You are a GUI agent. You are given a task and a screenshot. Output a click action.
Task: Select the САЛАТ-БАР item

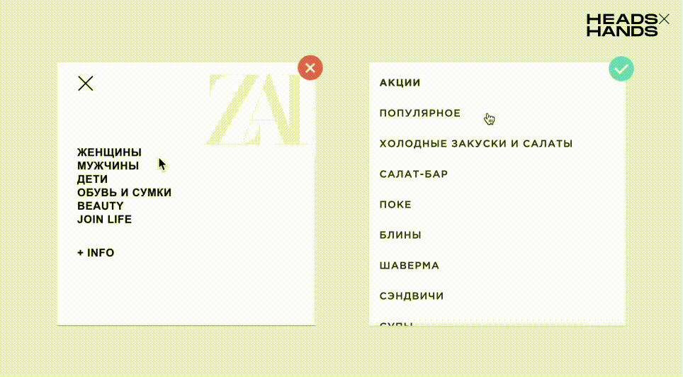click(x=413, y=174)
